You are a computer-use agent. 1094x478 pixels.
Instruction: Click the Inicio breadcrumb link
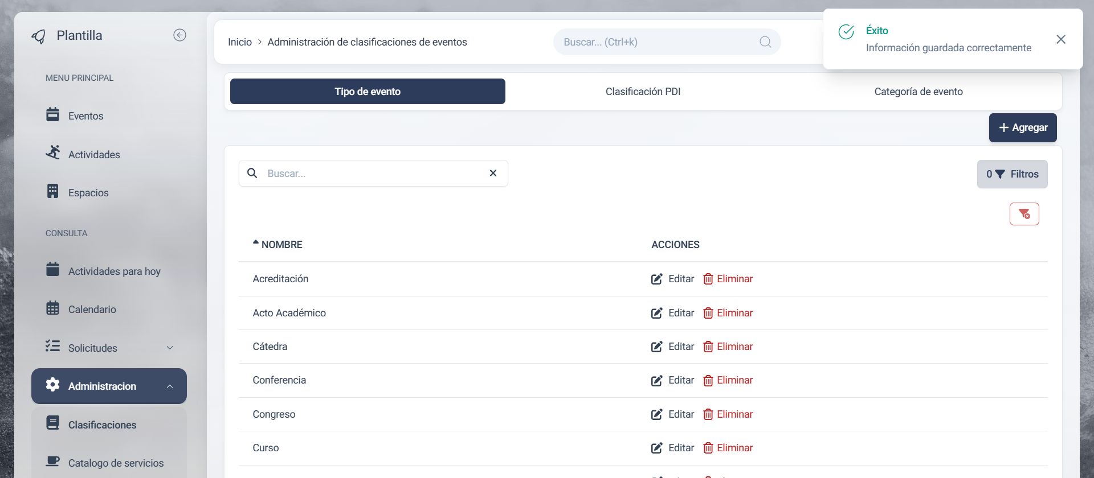pyautogui.click(x=239, y=42)
